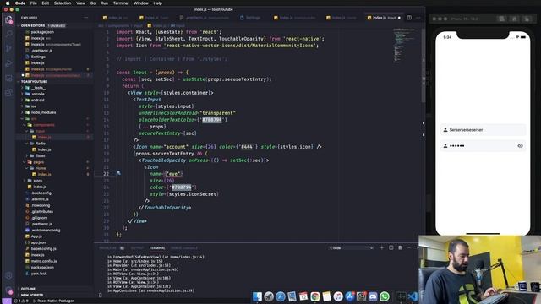
Task: Open the App Store from the Dock
Action: point(349,296)
